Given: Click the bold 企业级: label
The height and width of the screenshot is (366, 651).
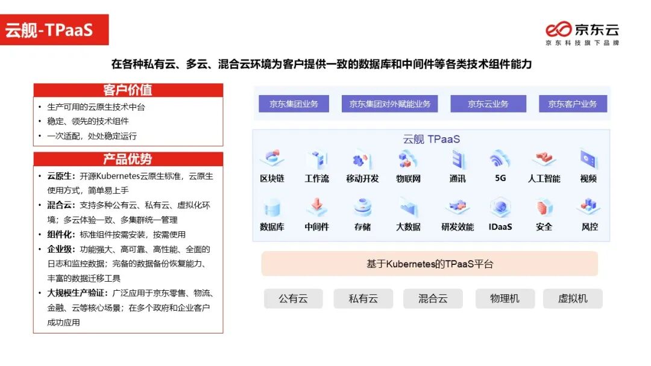Looking at the screenshot, I should click(61, 249).
